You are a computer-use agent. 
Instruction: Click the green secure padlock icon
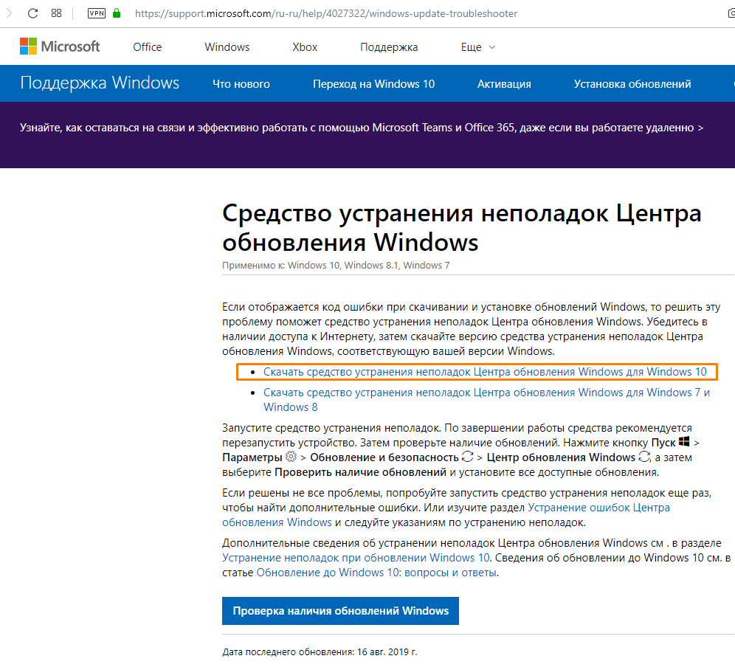tap(117, 13)
